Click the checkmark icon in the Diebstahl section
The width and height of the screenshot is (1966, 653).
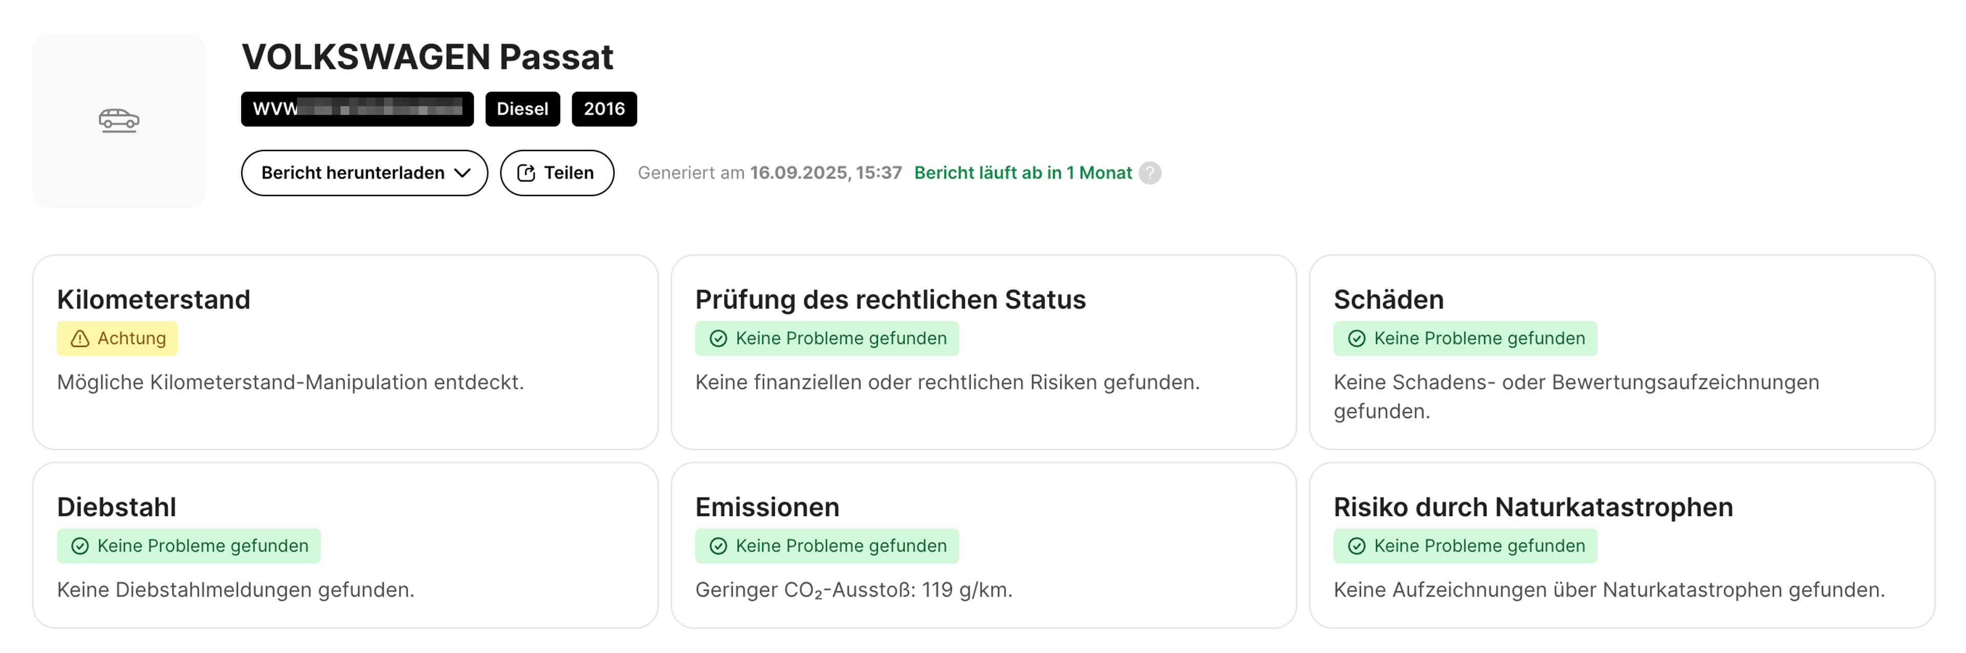tap(79, 545)
